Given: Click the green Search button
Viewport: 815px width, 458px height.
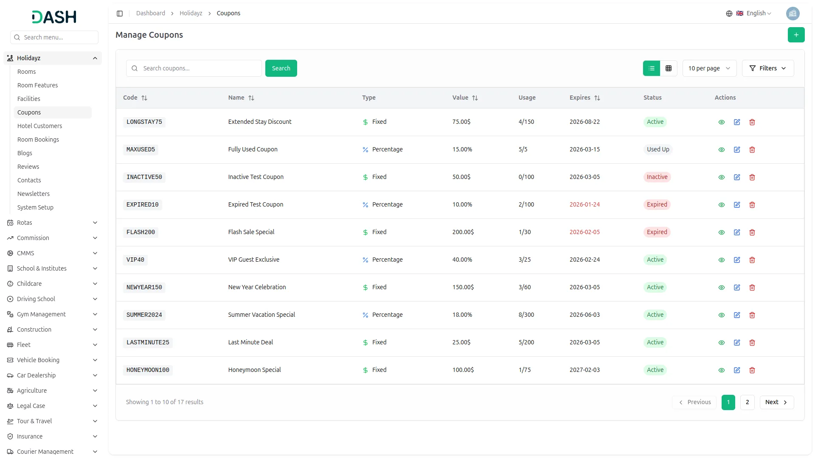Looking at the screenshot, I should [x=281, y=68].
